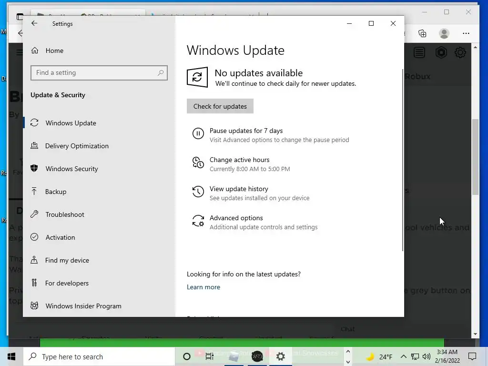Image resolution: width=488 pixels, height=366 pixels.
Task: Click the Settings back arrow
Action: pyautogui.click(x=34, y=23)
